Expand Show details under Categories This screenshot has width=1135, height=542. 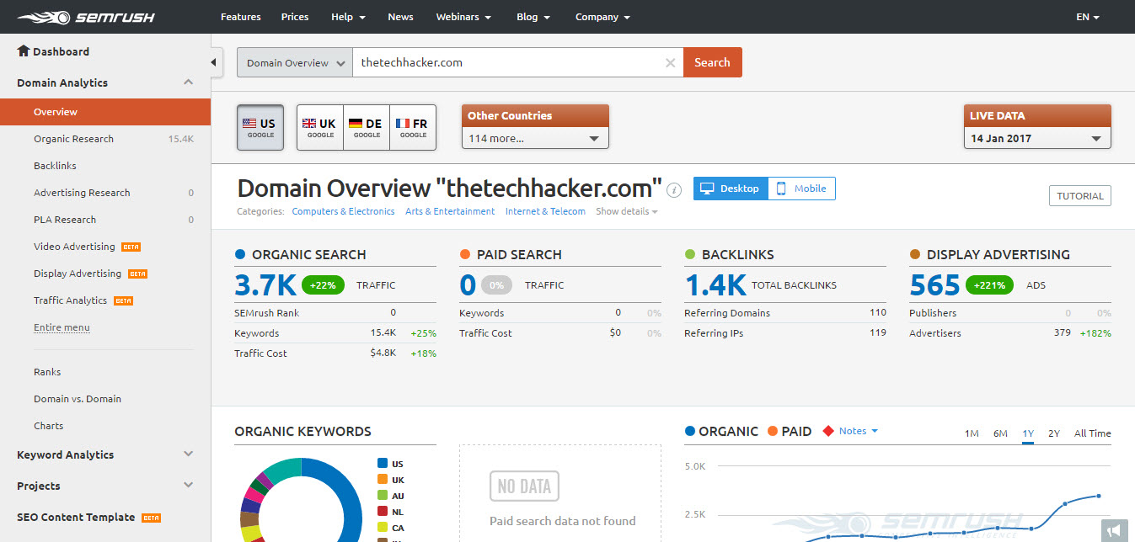pos(622,211)
